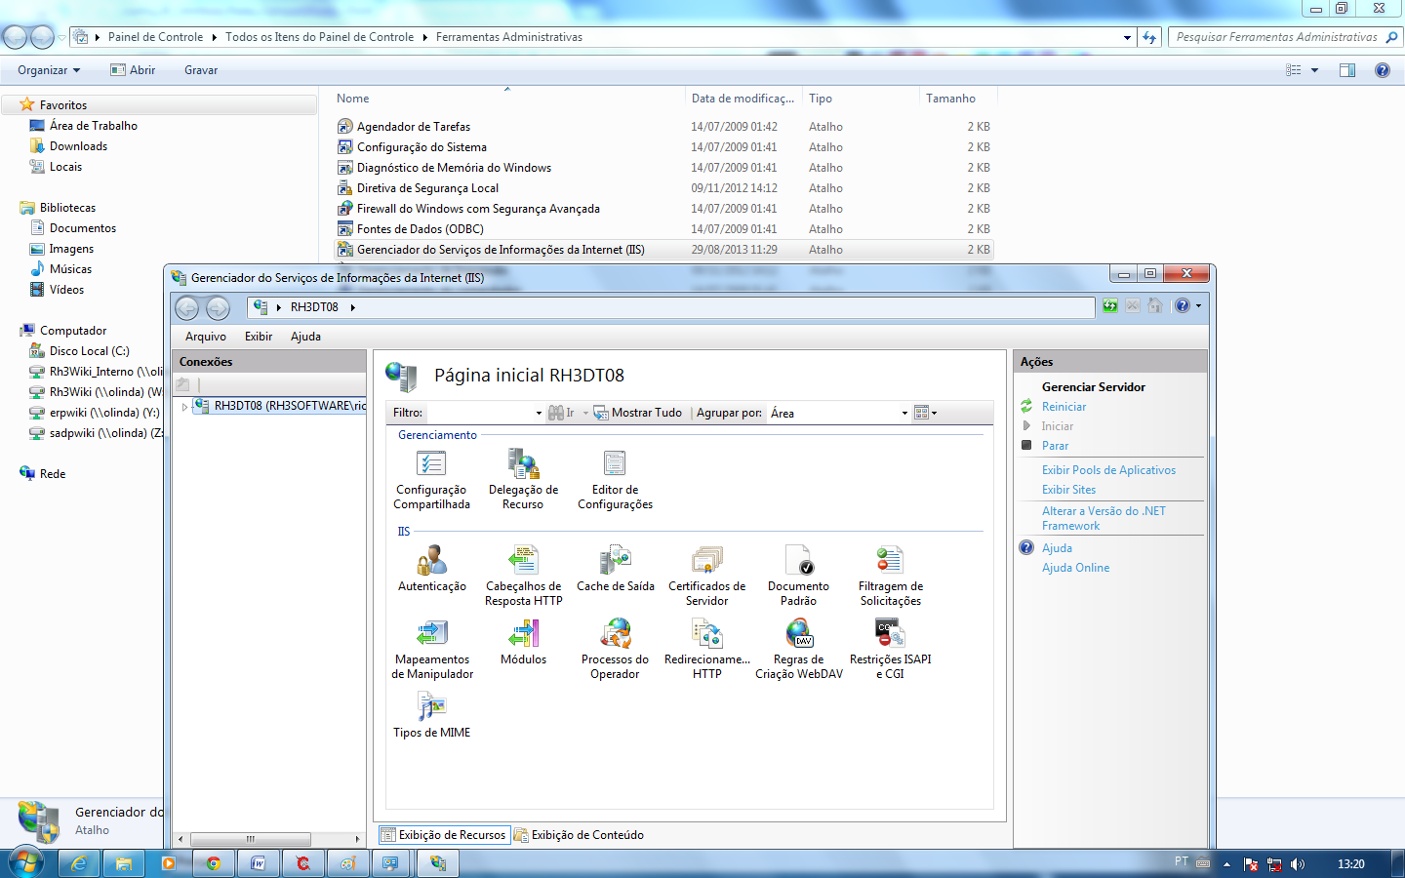Open the Arquivo menu

click(x=206, y=337)
